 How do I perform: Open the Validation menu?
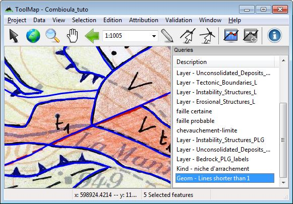179,20
